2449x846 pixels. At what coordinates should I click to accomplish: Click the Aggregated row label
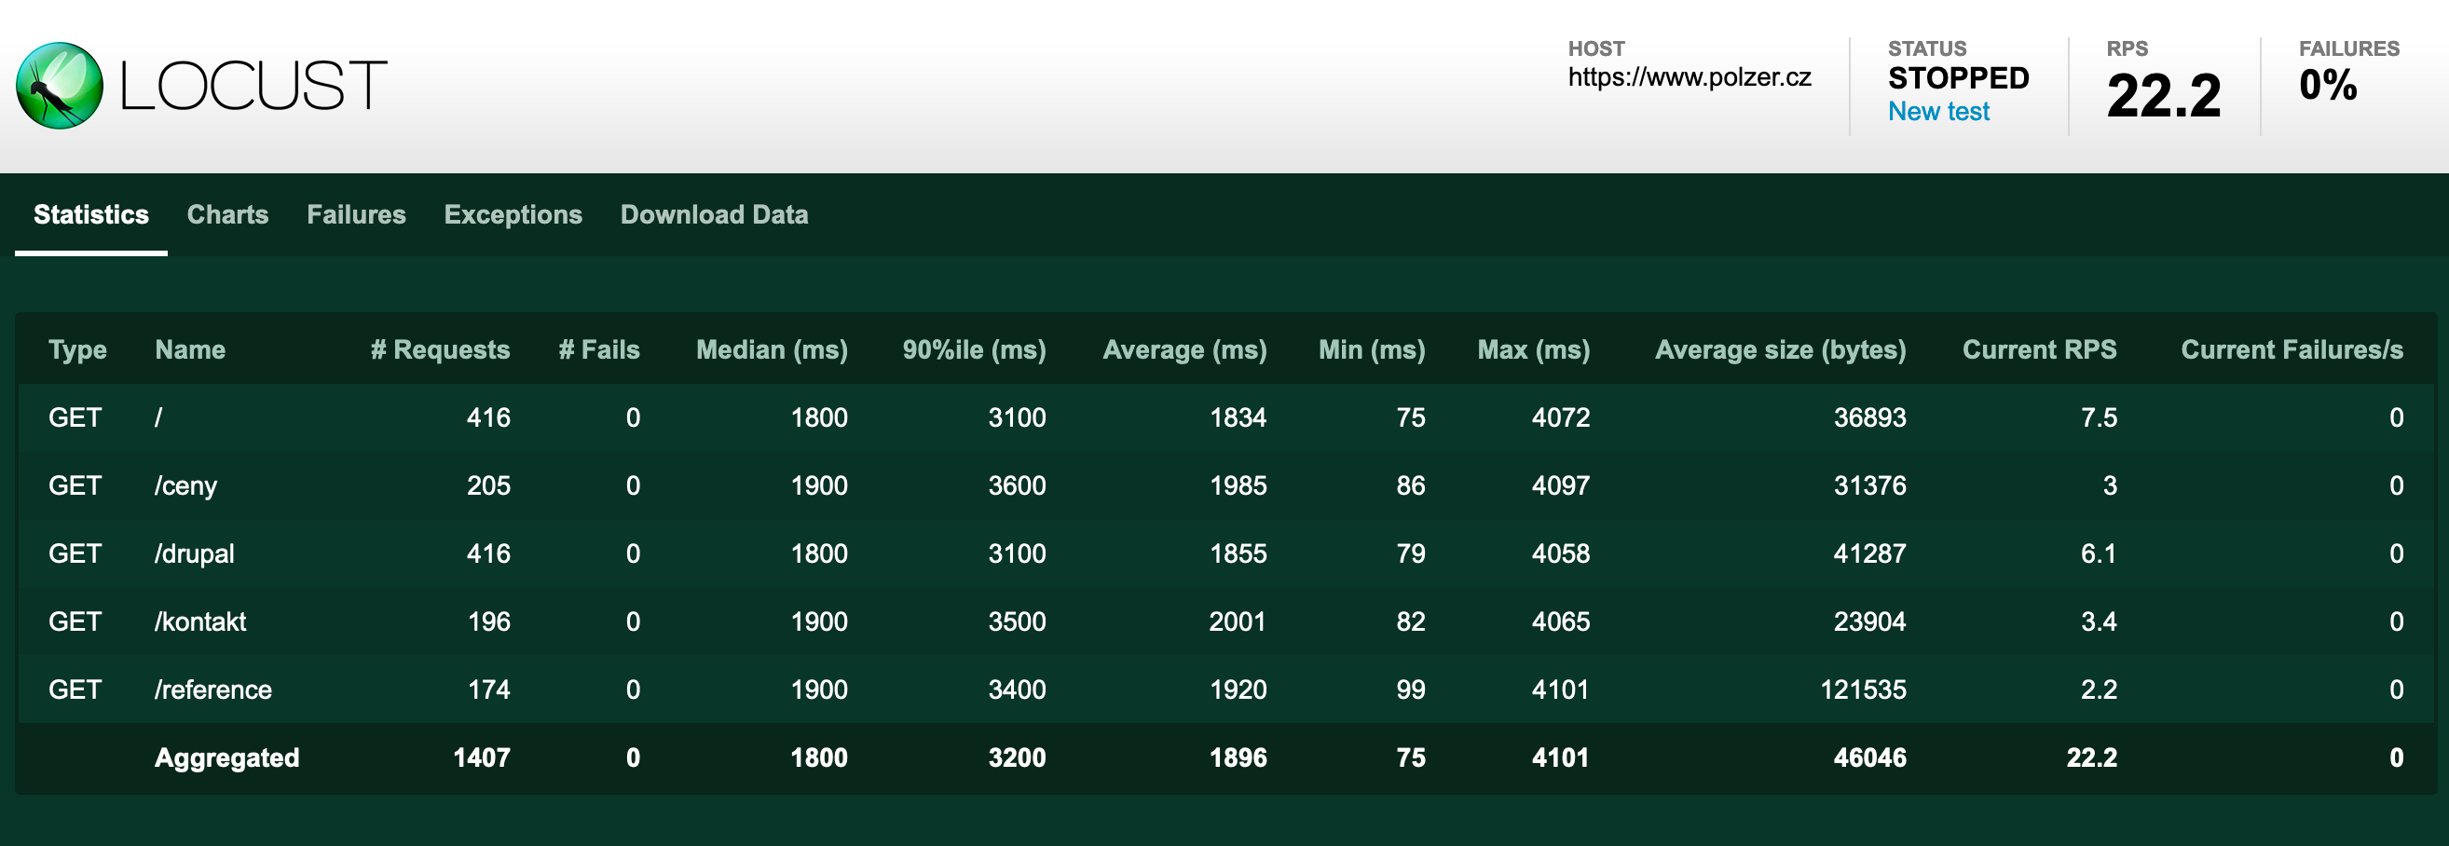coord(227,757)
